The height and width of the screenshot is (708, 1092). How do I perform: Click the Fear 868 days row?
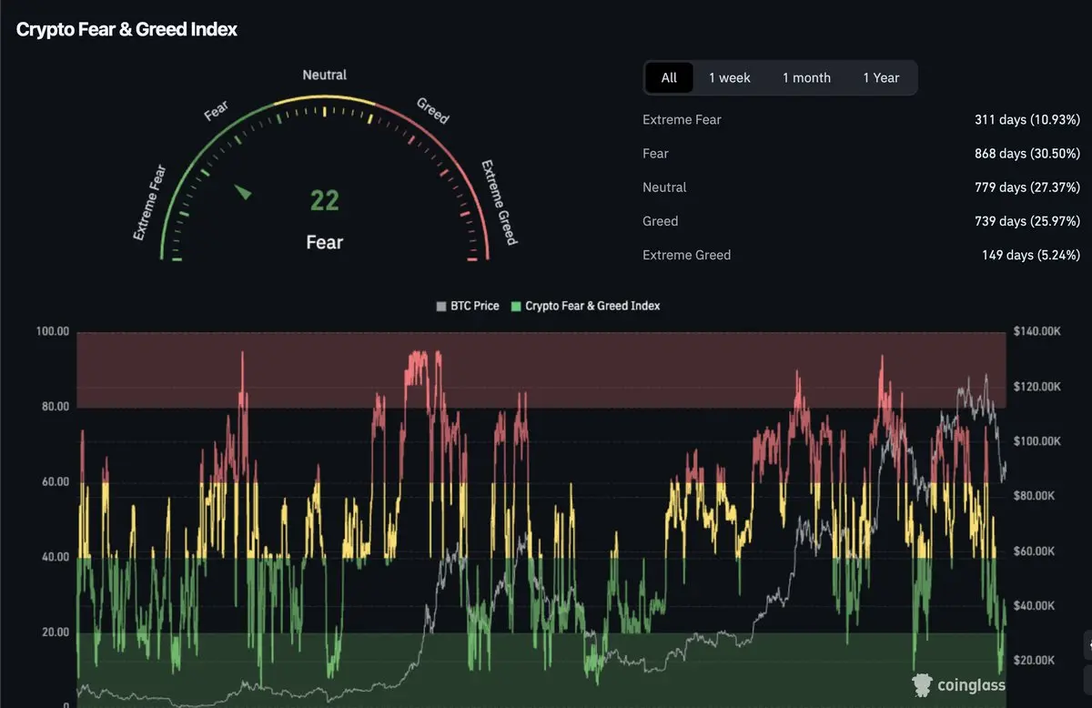861,154
